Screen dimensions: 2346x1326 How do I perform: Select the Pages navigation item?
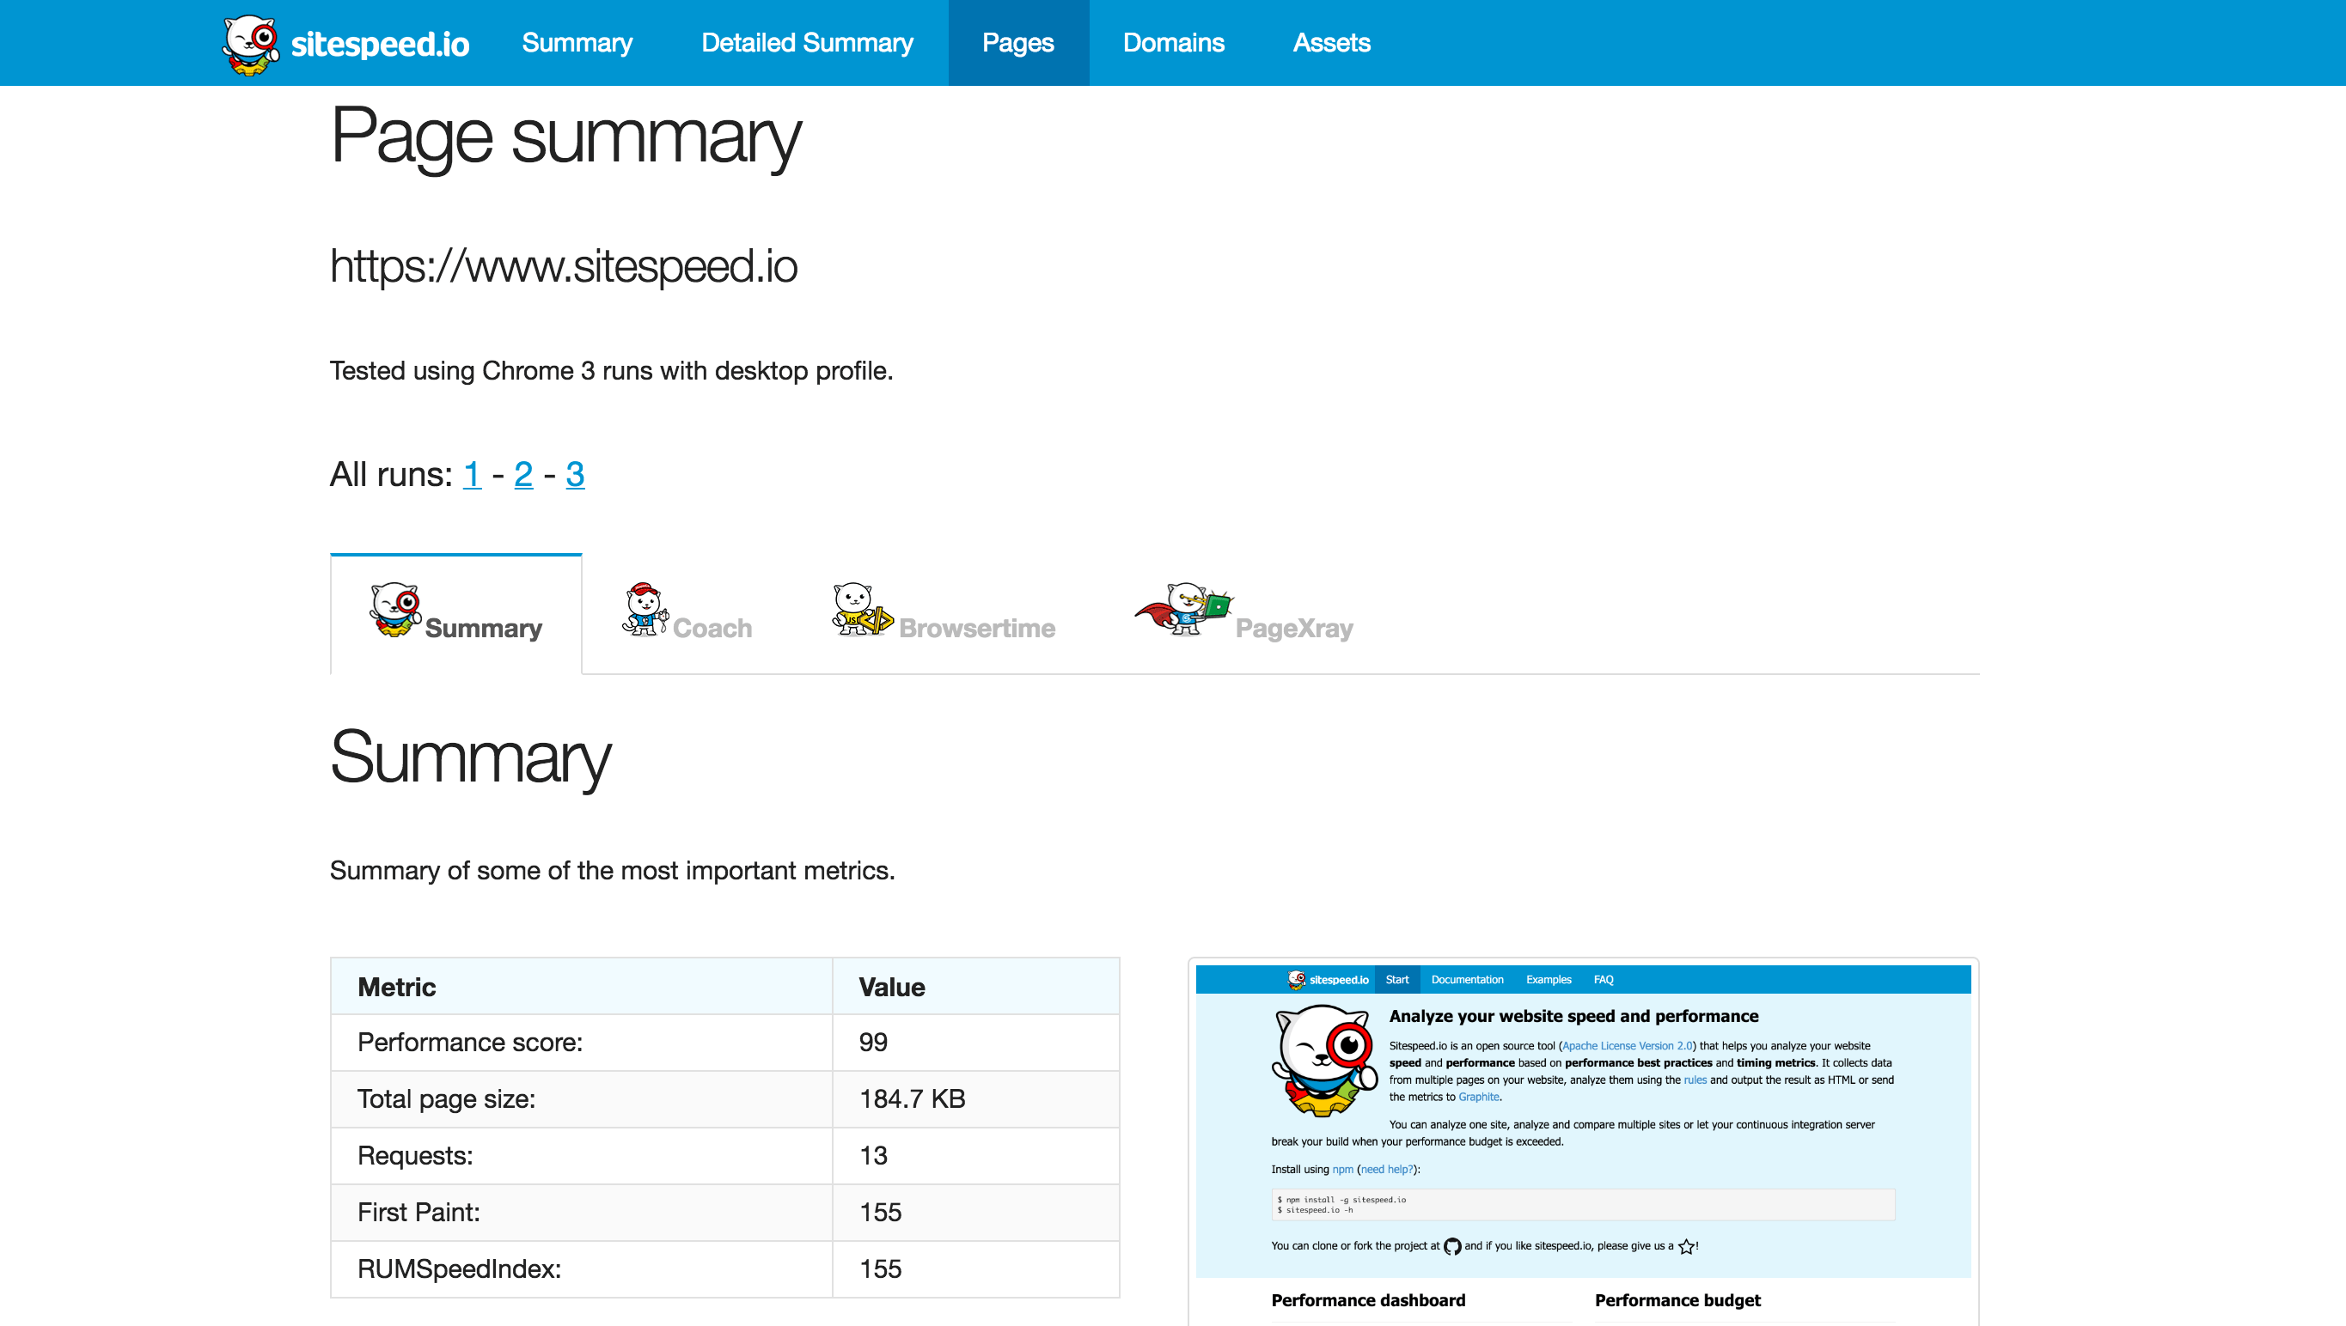(x=1017, y=43)
